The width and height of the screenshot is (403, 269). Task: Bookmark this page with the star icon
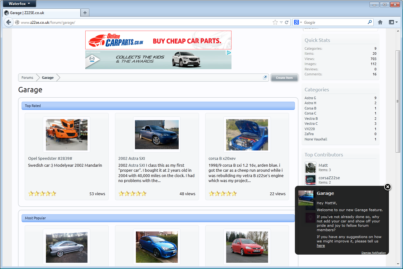[x=275, y=22]
